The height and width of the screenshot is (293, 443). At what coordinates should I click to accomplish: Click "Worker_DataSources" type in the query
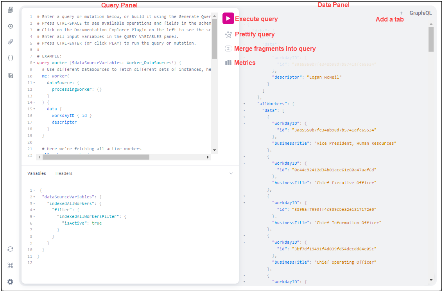click(x=149, y=63)
